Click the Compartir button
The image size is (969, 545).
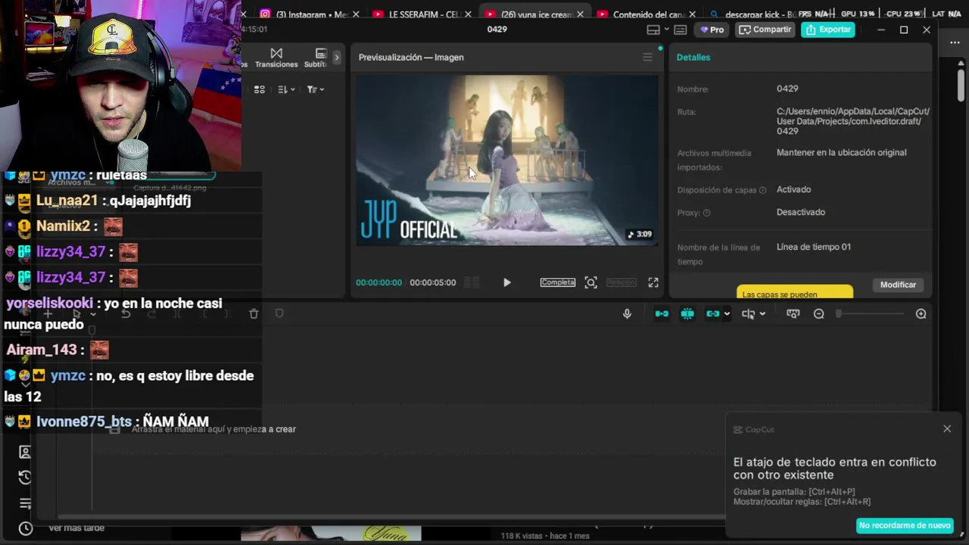(x=765, y=30)
